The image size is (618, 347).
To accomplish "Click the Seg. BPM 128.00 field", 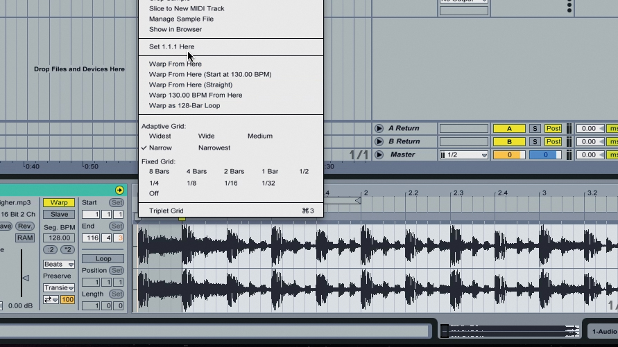I will (59, 238).
